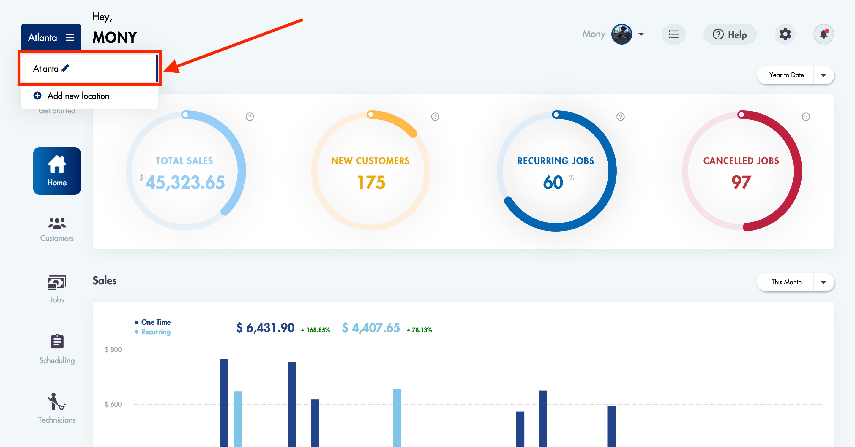
Task: Click the New Customers progress ring
Action: (371, 171)
